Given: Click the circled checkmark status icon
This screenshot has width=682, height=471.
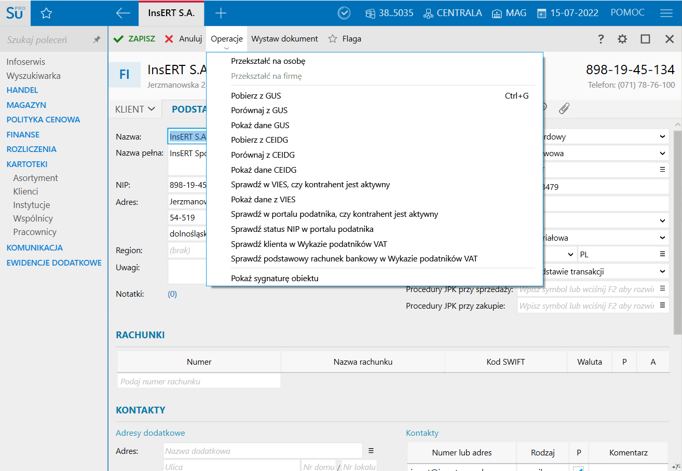Looking at the screenshot, I should (x=344, y=13).
